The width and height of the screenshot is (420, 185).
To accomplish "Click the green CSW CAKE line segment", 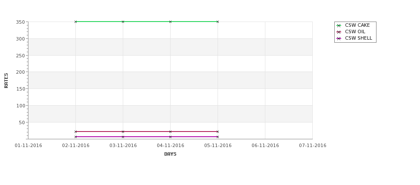I will [x=146, y=22].
